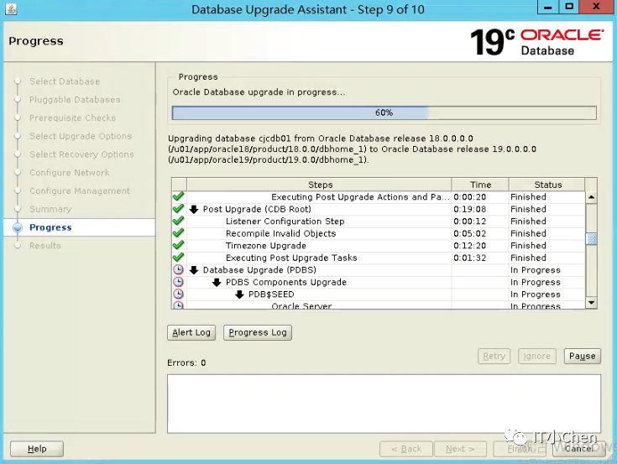The image size is (617, 464).
Task: Click the green checkmark beside Executing Post Upgrade Tasks
Action: tap(178, 258)
